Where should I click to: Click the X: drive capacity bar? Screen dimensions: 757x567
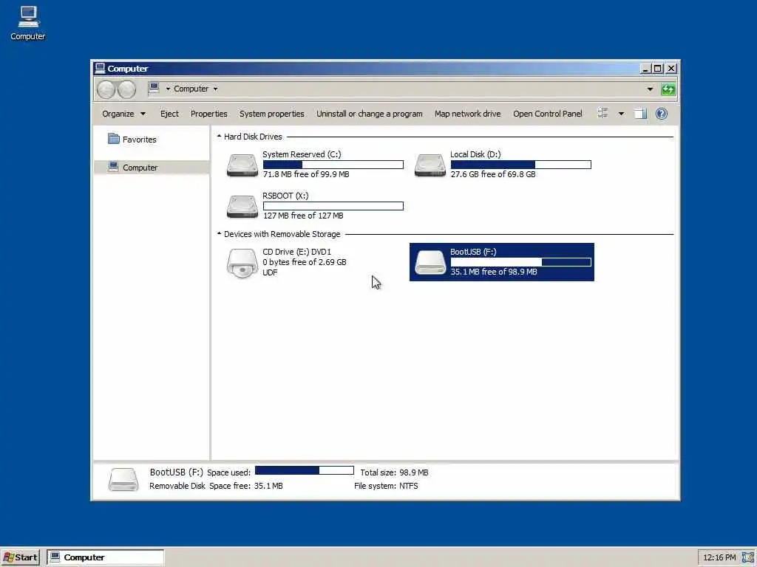point(333,206)
